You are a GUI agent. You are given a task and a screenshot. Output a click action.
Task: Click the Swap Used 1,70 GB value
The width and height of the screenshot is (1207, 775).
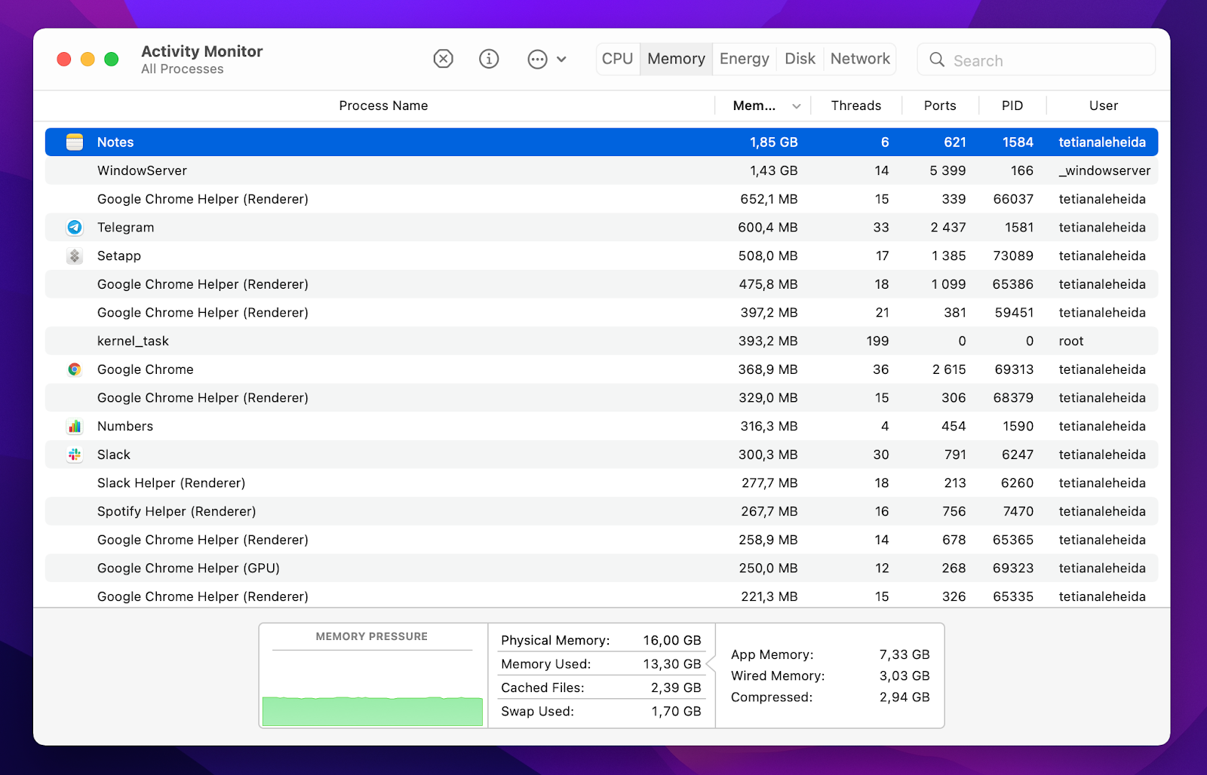(676, 711)
